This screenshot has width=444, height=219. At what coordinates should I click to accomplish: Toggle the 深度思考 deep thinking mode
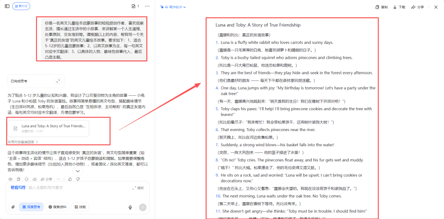tap(32, 207)
